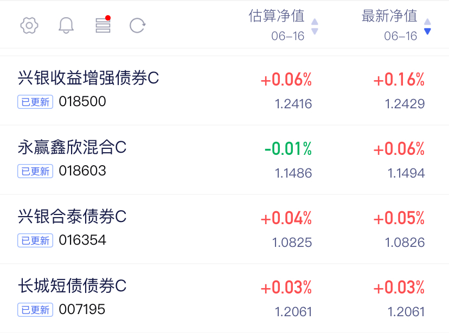Viewport: 449px width, 333px height.
Task: Open the list view icon with red dot
Action: [103, 24]
